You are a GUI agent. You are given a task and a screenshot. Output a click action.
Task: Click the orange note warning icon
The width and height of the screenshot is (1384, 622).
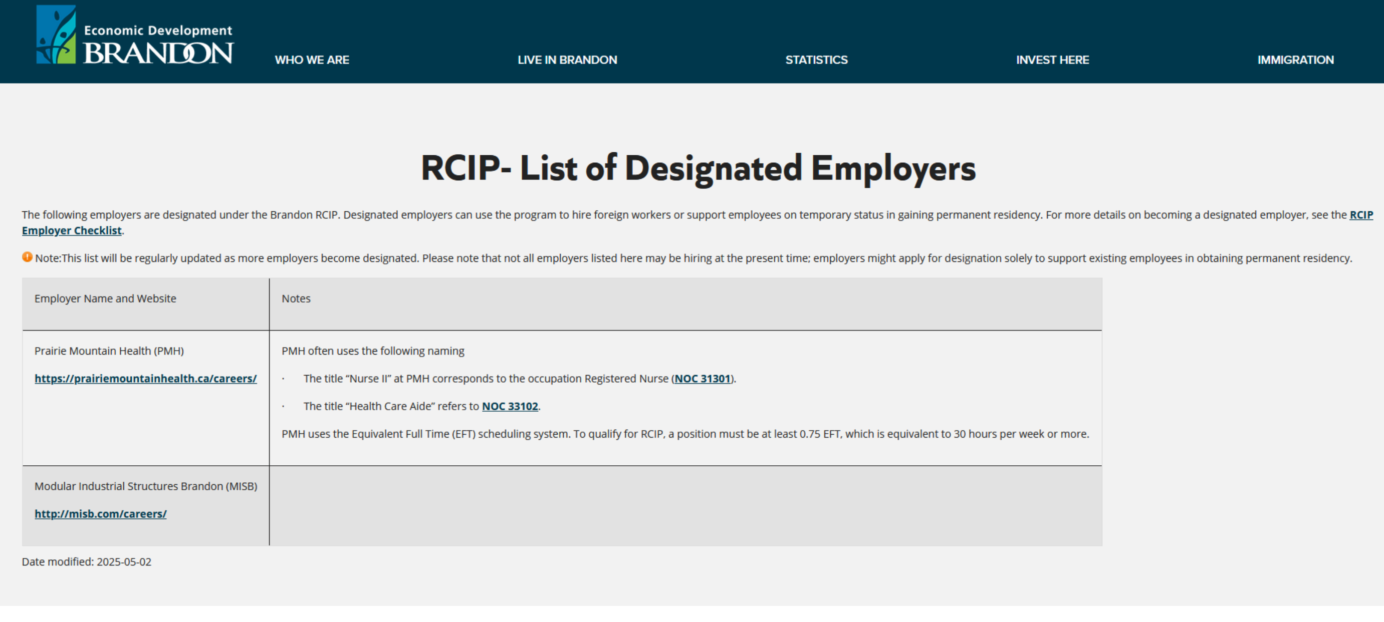[x=27, y=257]
